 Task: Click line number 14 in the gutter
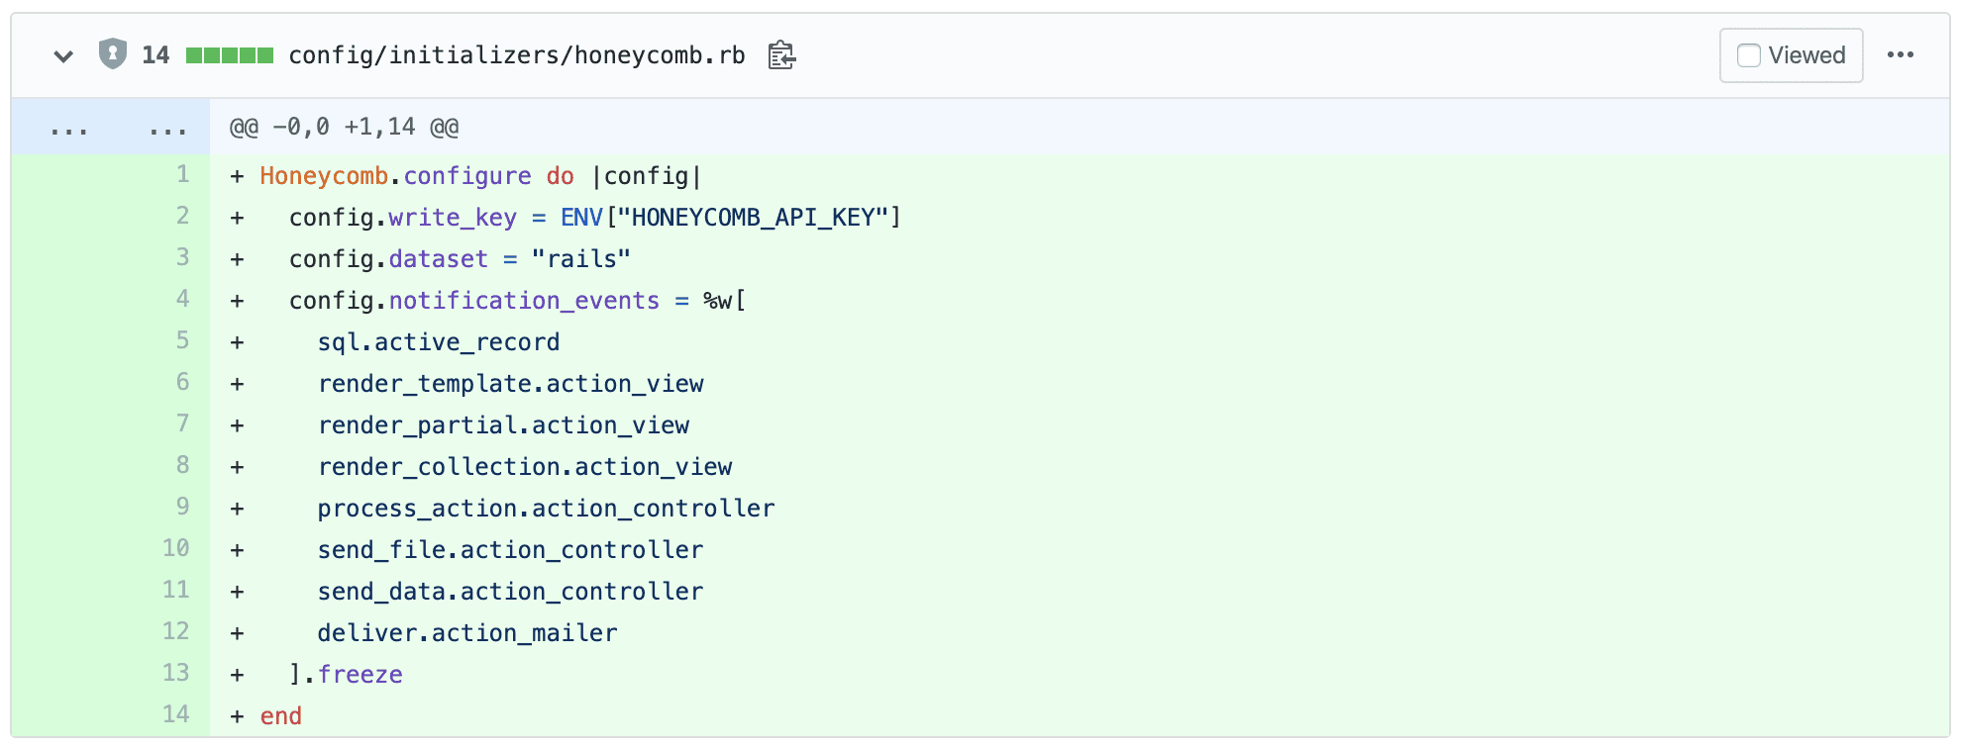(175, 715)
